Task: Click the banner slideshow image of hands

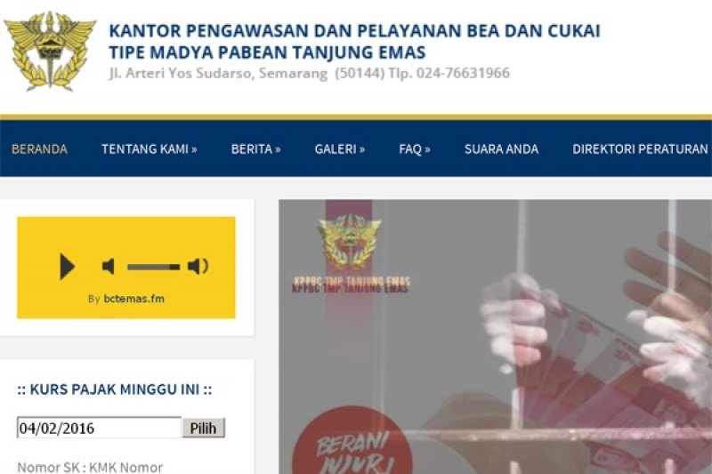Action: [x=495, y=336]
